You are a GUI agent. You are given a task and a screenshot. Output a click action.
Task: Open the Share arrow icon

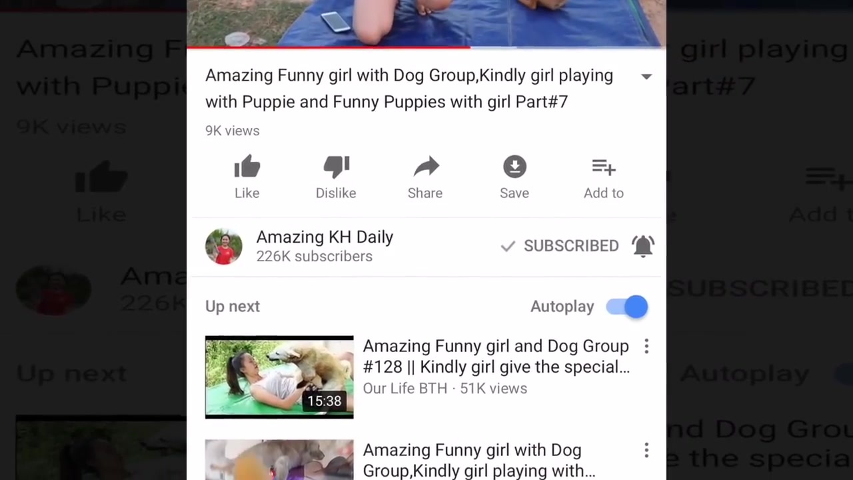coord(425,167)
